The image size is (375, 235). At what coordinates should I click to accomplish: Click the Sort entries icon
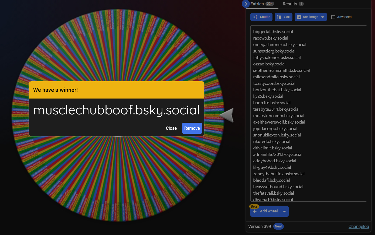pyautogui.click(x=279, y=17)
